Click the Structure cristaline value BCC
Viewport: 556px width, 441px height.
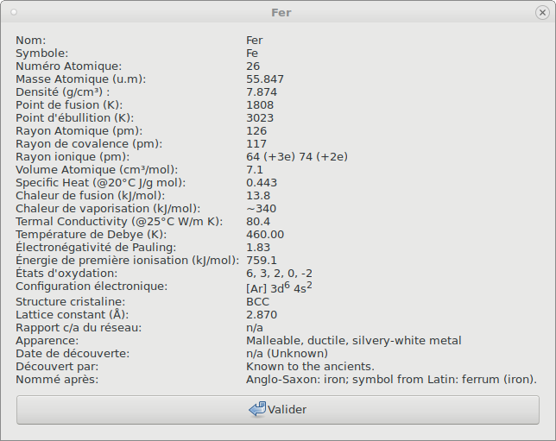(x=258, y=302)
